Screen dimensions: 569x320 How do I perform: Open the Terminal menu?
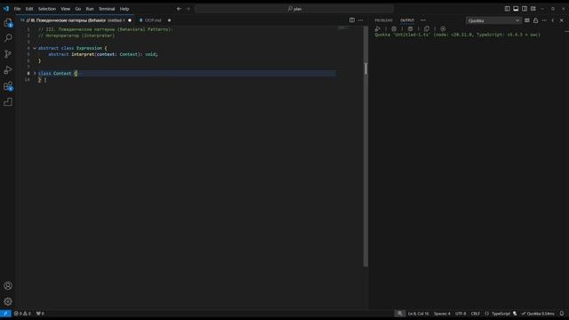(x=107, y=9)
